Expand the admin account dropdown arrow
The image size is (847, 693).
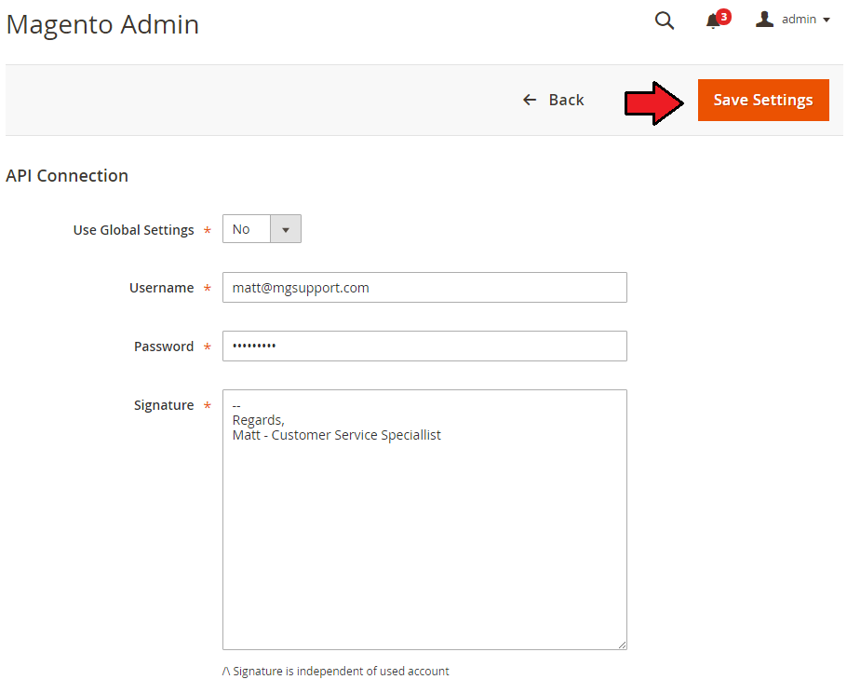(826, 20)
